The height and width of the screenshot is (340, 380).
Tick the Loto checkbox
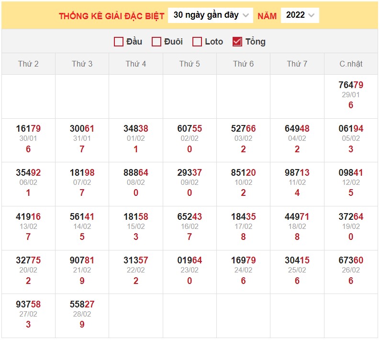(197, 42)
